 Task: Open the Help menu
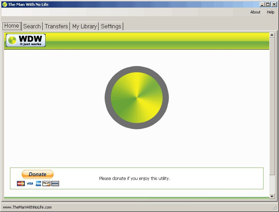[270, 12]
